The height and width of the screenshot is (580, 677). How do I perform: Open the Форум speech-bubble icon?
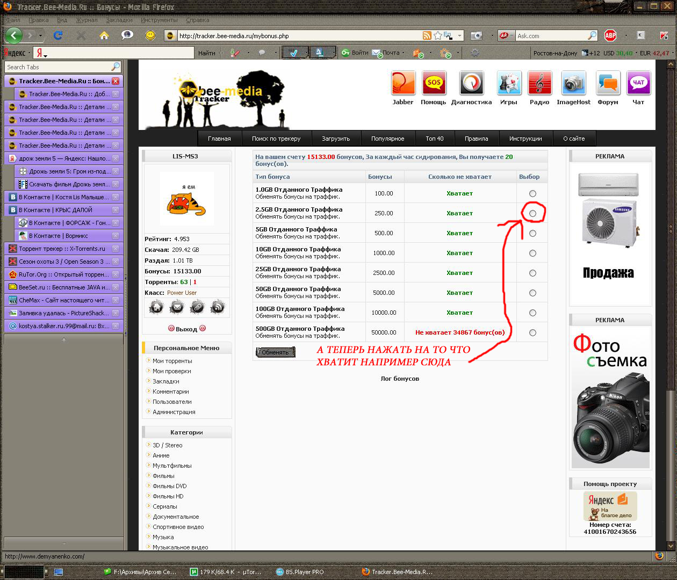pos(608,84)
